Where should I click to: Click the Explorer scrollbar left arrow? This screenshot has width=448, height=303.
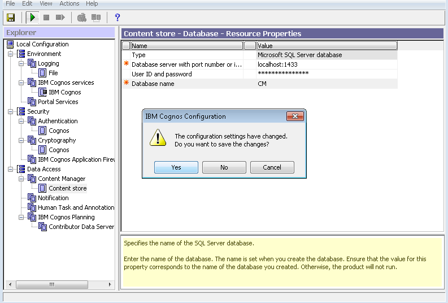tap(10, 284)
